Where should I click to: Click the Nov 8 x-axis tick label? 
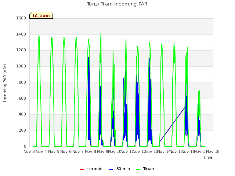click(x=90, y=151)
